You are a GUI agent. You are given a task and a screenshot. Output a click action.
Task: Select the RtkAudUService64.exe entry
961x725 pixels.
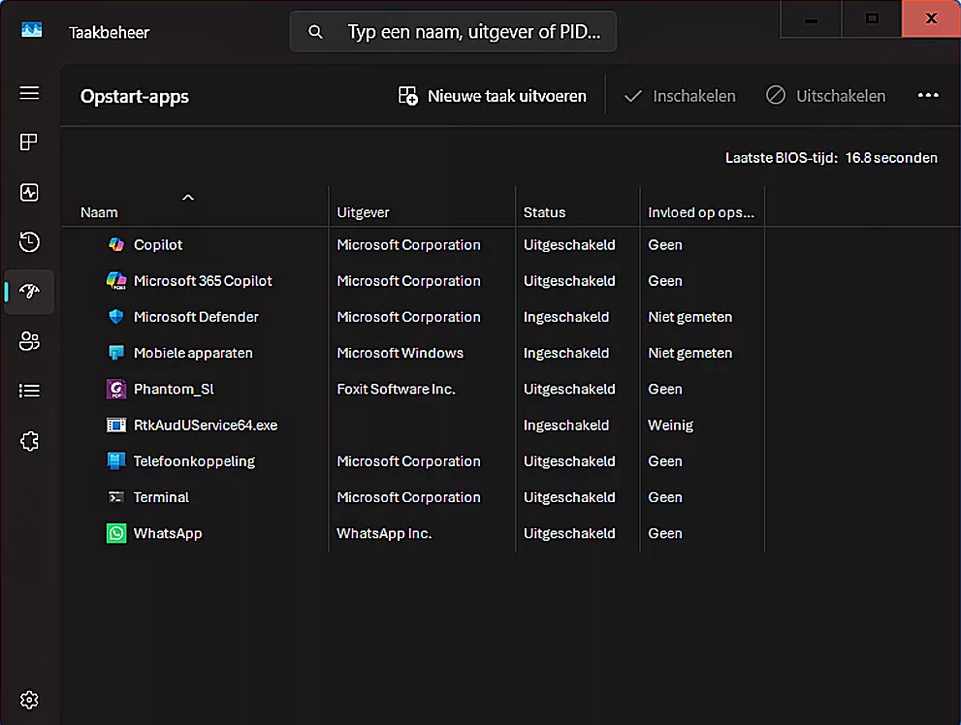205,425
